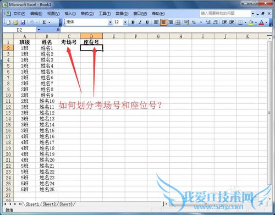Screen dimensions: 275x215
Task: Click Increase Indent icon
Action: point(232,23)
